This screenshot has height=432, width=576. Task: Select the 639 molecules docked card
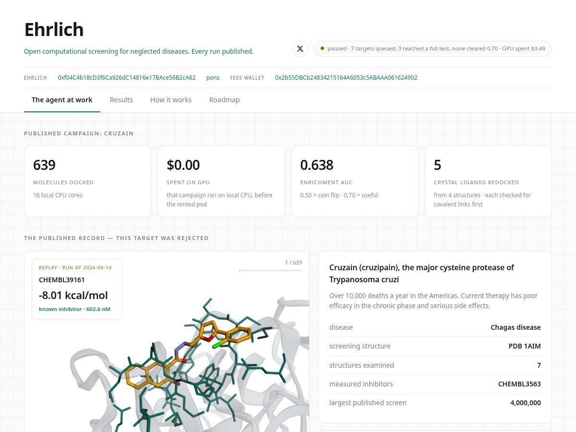tap(87, 181)
